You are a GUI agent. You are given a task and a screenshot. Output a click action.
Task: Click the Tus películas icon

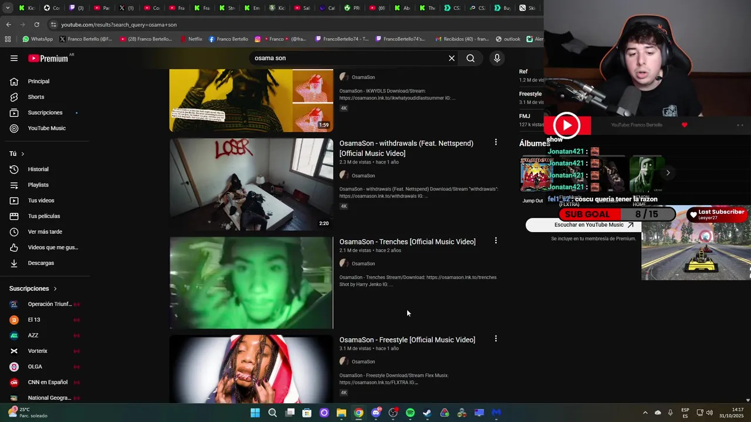14,216
